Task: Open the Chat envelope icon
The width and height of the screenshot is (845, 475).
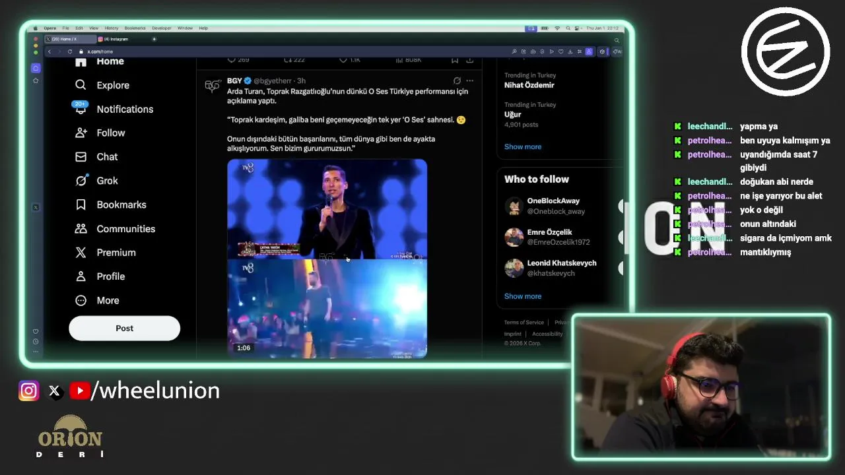Action: (81, 157)
